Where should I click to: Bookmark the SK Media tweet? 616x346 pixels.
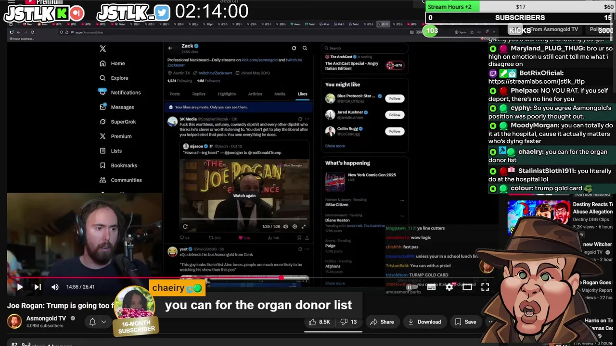pos(299,238)
